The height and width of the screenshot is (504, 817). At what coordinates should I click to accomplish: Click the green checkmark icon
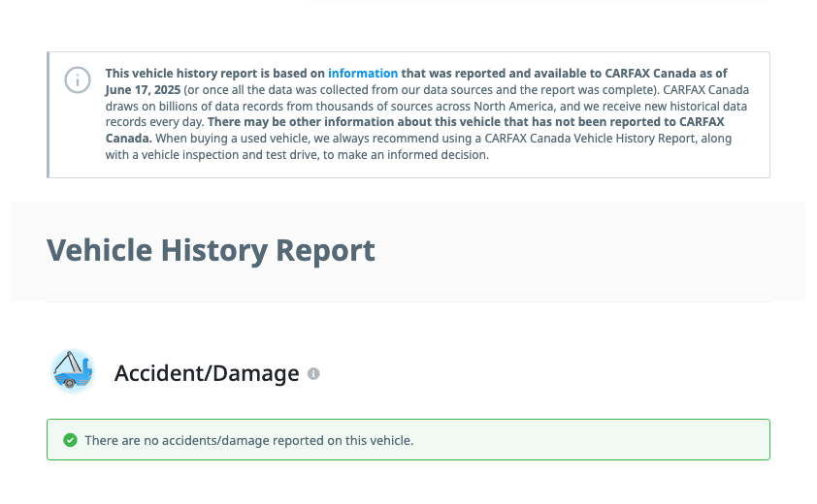[x=70, y=440]
